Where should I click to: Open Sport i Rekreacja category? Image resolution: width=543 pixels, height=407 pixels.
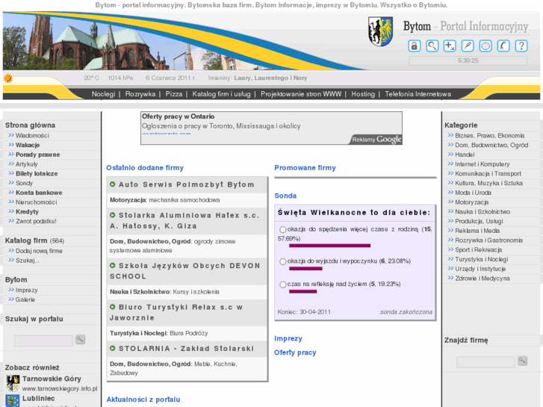(x=479, y=249)
